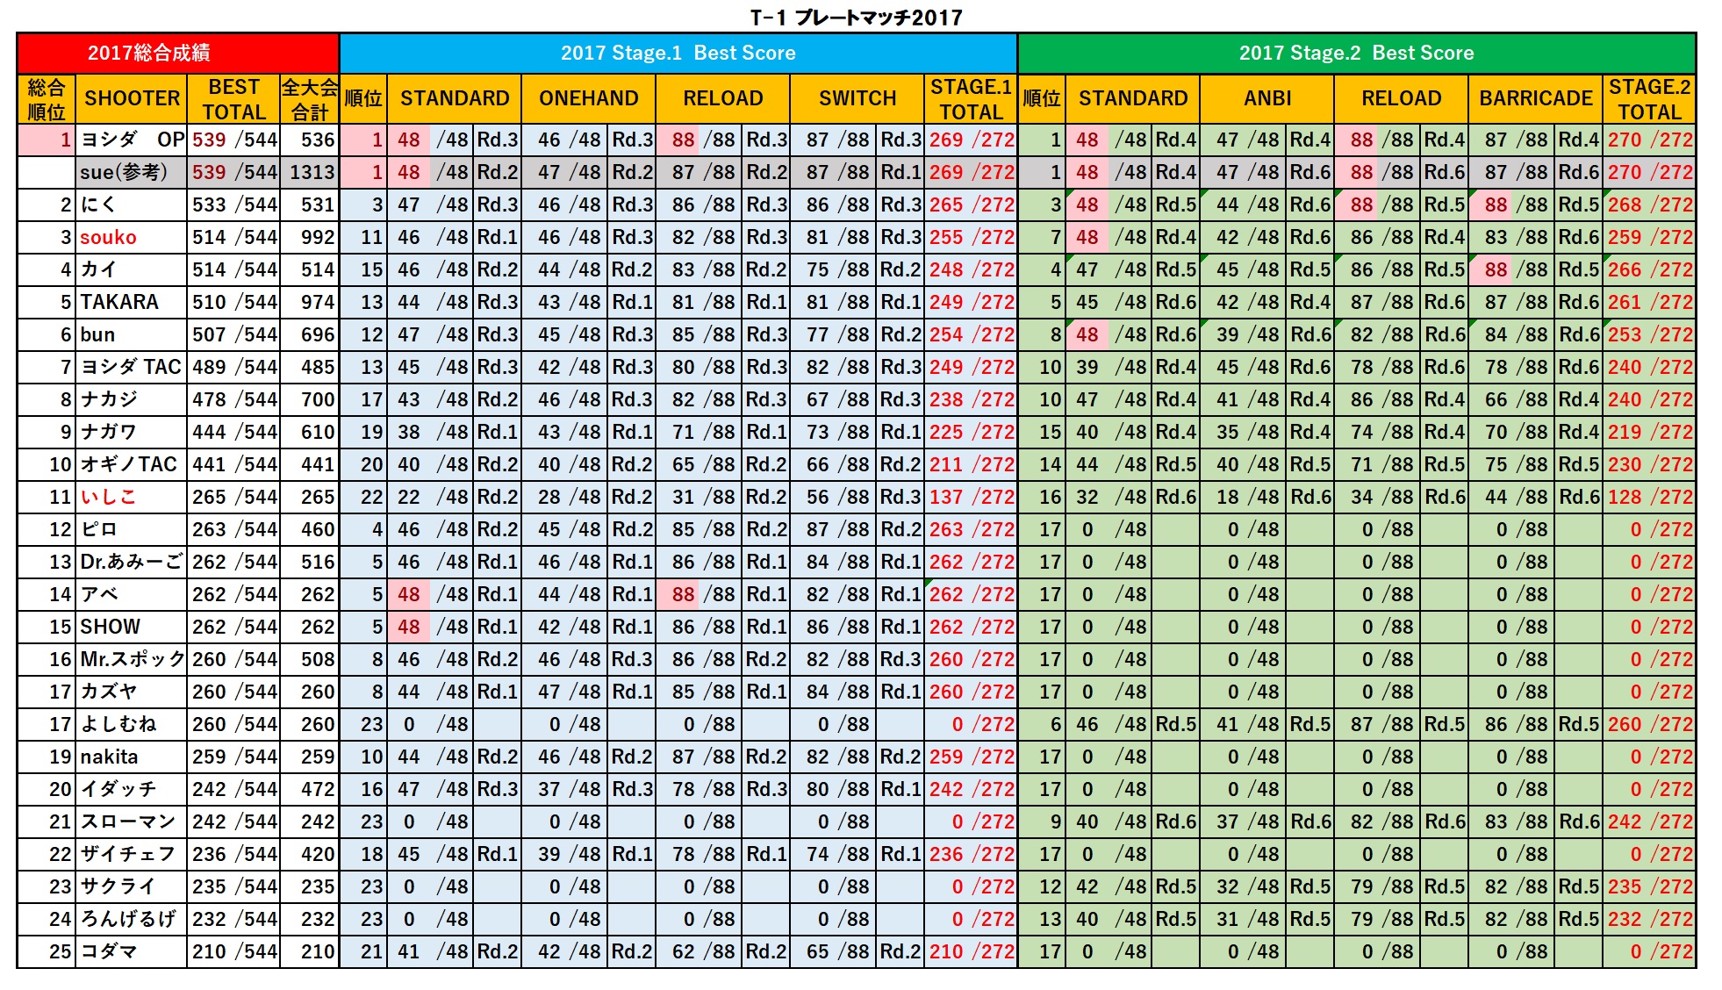Select shooter name Mr.スポック
The width and height of the screenshot is (1722, 990).
(x=133, y=659)
